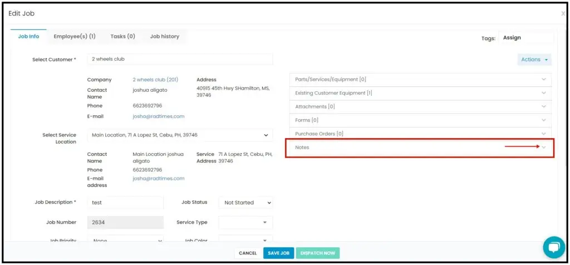This screenshot has height=265, width=570.
Task: Click the Job Number field 2634
Action: [x=125, y=222]
